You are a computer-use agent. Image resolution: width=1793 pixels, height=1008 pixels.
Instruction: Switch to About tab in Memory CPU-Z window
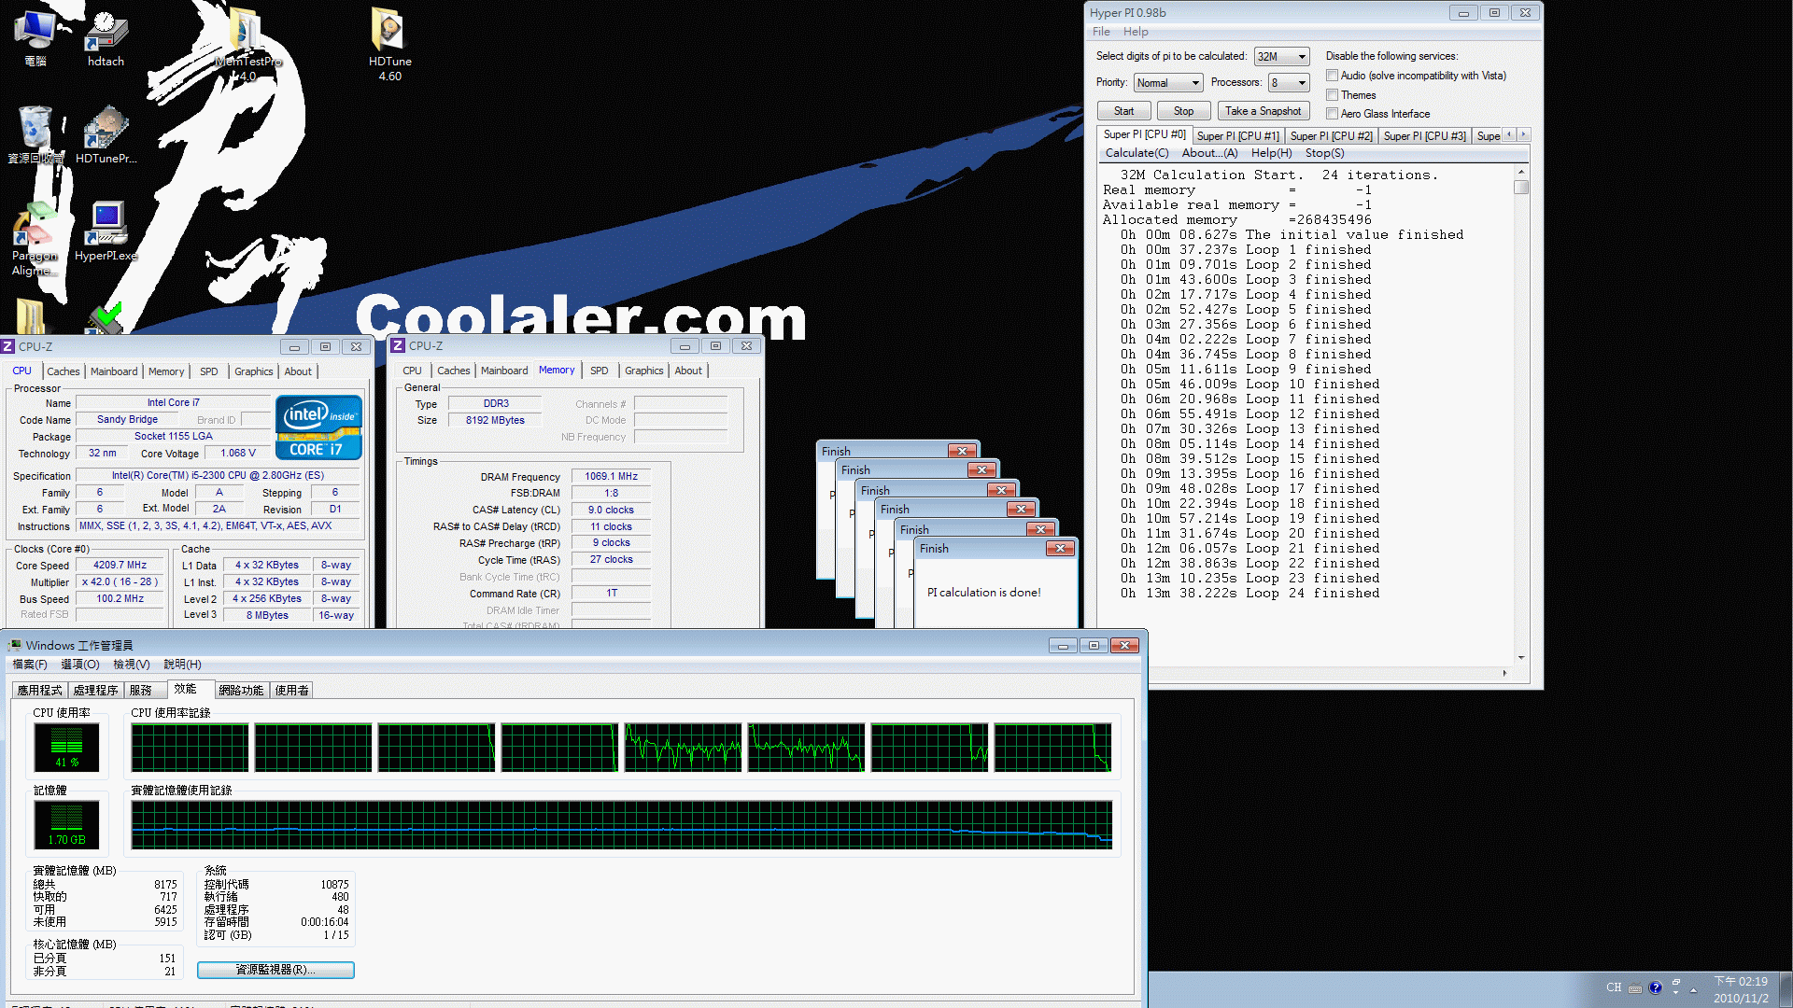coord(688,371)
